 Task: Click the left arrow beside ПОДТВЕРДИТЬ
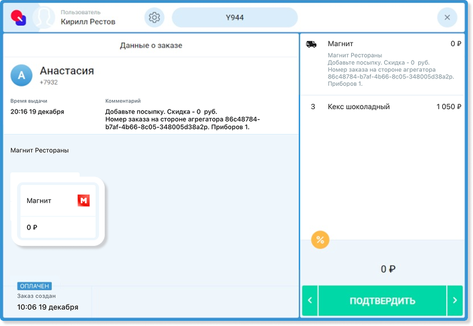tap(309, 301)
